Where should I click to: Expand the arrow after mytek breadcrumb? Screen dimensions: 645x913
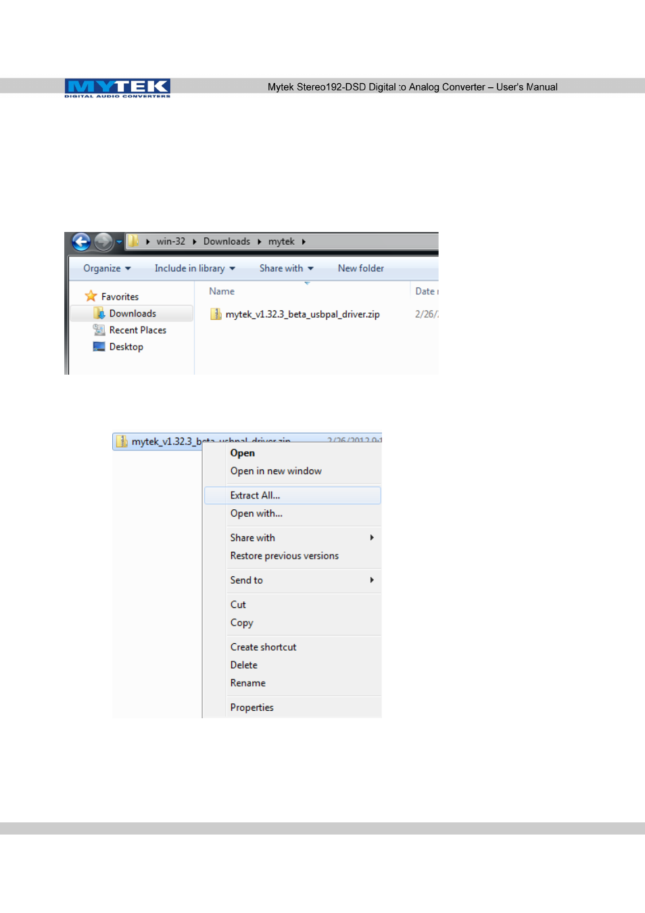tap(304, 241)
